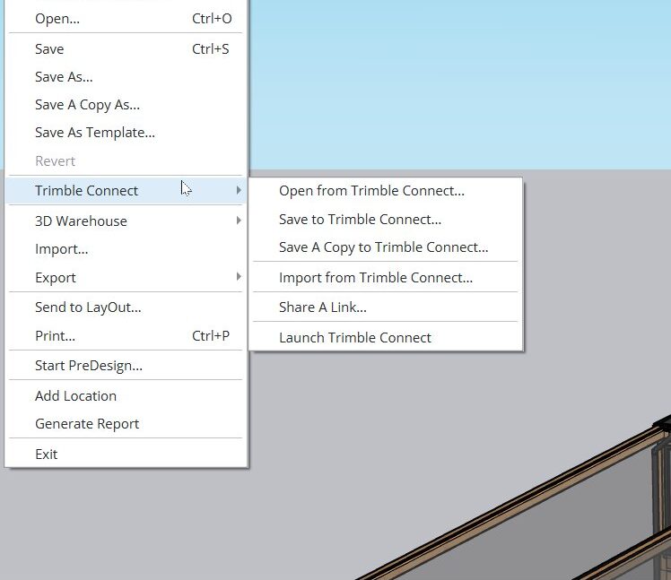Open the Export menu item
This screenshot has width=671, height=580.
coord(126,278)
